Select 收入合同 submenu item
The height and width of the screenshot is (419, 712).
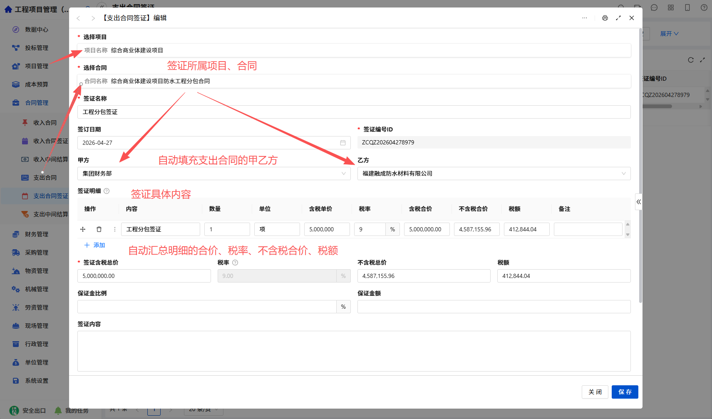click(45, 123)
